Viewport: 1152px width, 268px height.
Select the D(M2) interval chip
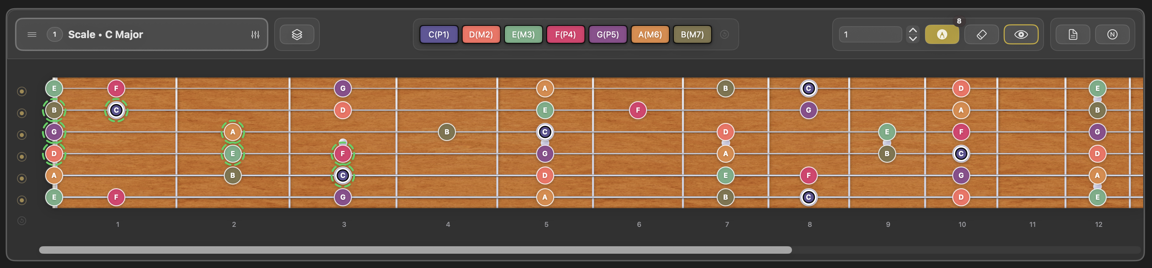(481, 34)
